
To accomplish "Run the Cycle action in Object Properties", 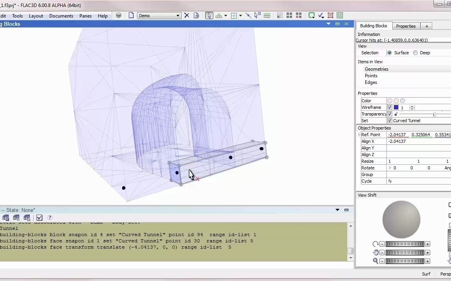I will 390,181.
